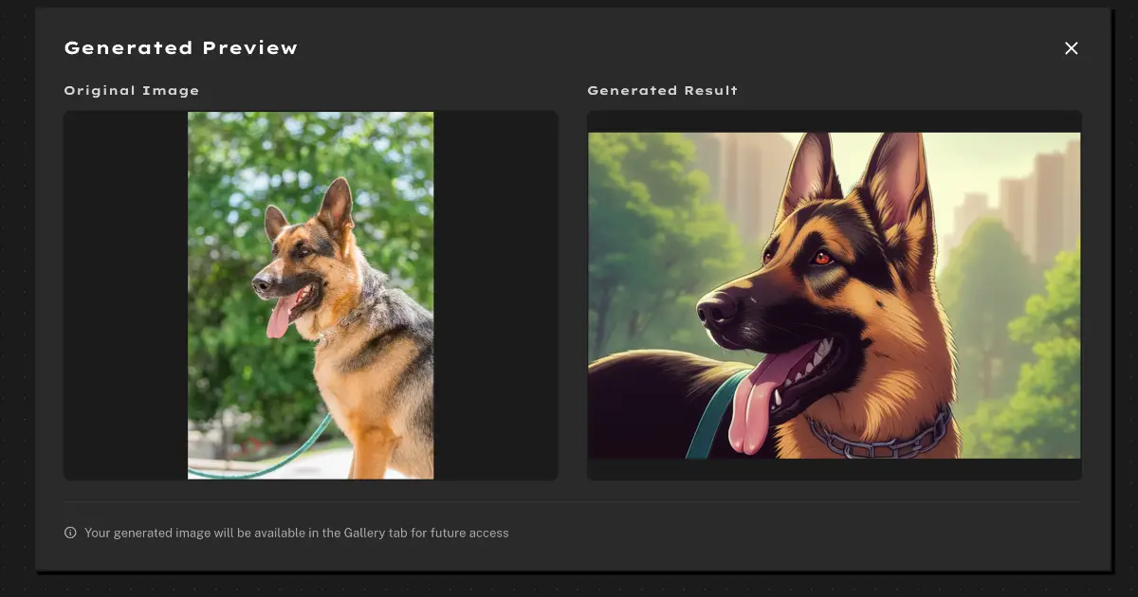Click the dark area right of original photo

(x=495, y=295)
